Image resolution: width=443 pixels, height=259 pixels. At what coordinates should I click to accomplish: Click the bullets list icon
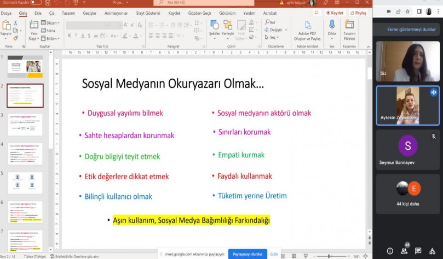click(x=151, y=25)
